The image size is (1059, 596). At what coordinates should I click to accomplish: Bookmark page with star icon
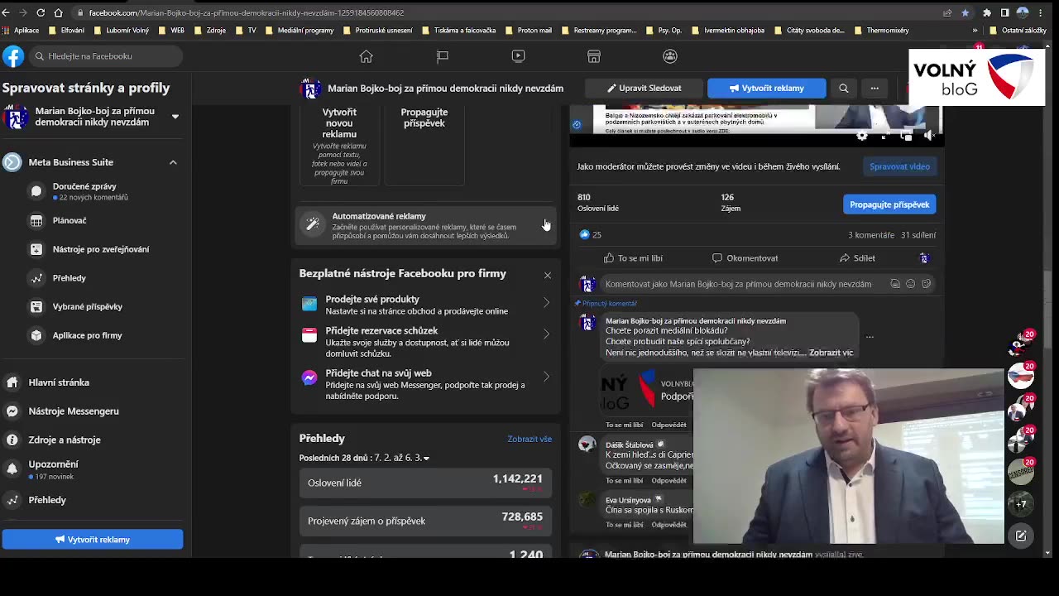click(x=965, y=12)
